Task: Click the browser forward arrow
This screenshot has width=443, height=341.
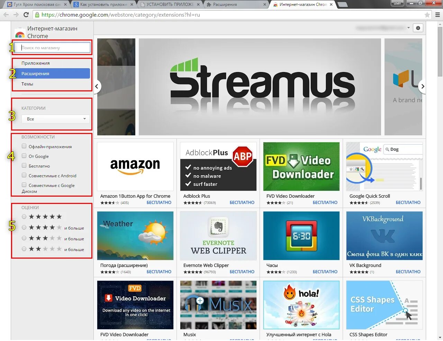Action: click(x=16, y=15)
